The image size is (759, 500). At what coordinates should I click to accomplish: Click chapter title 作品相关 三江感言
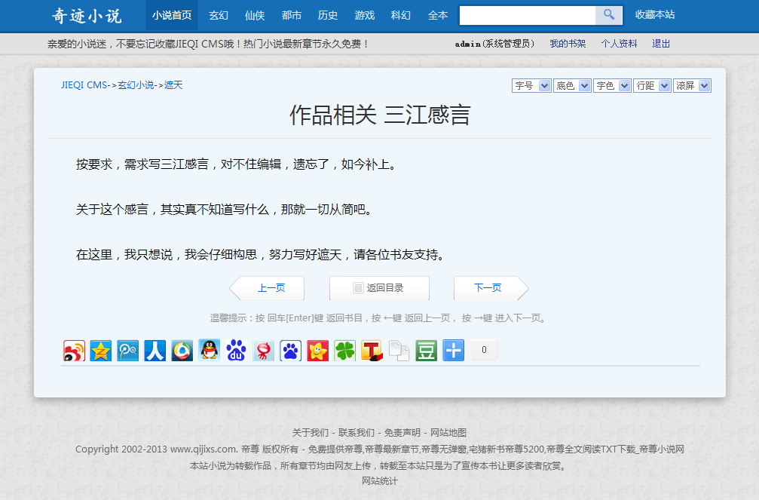click(380, 115)
